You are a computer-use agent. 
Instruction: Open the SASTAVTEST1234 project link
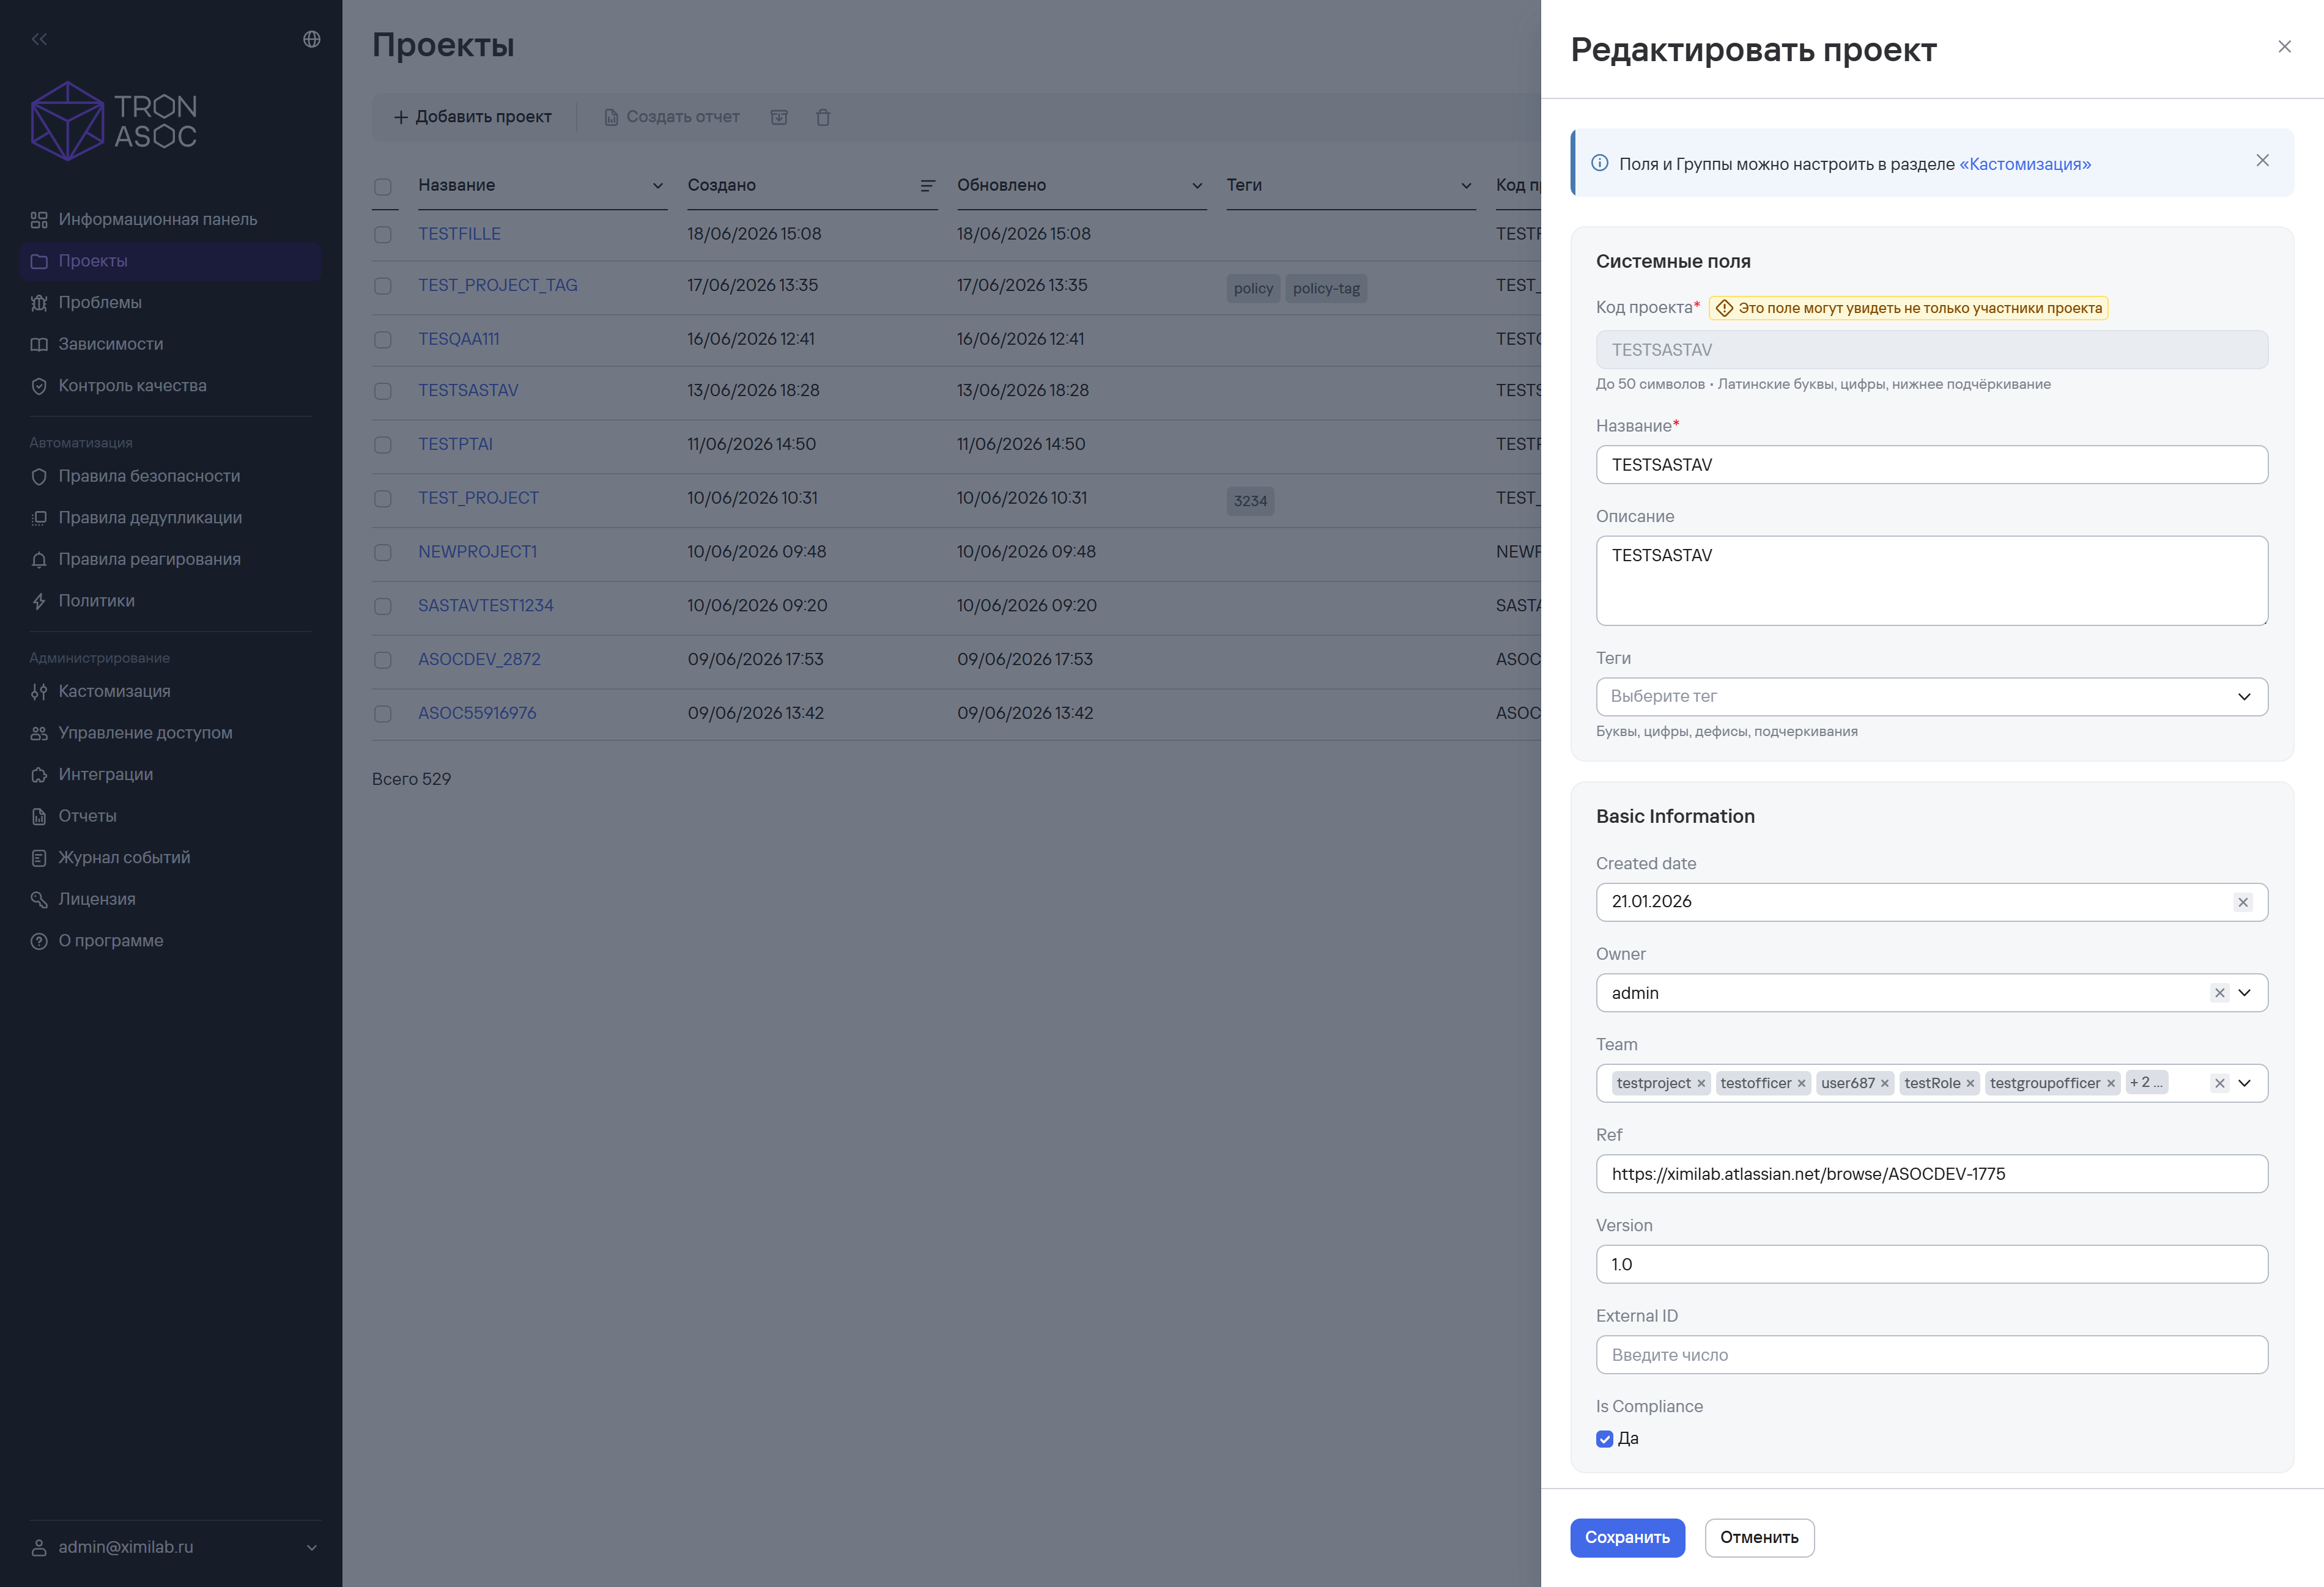click(x=486, y=606)
